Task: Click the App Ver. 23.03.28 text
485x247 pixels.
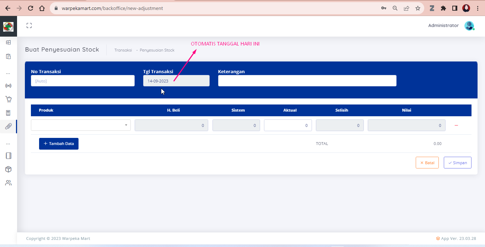Action: 458,238
